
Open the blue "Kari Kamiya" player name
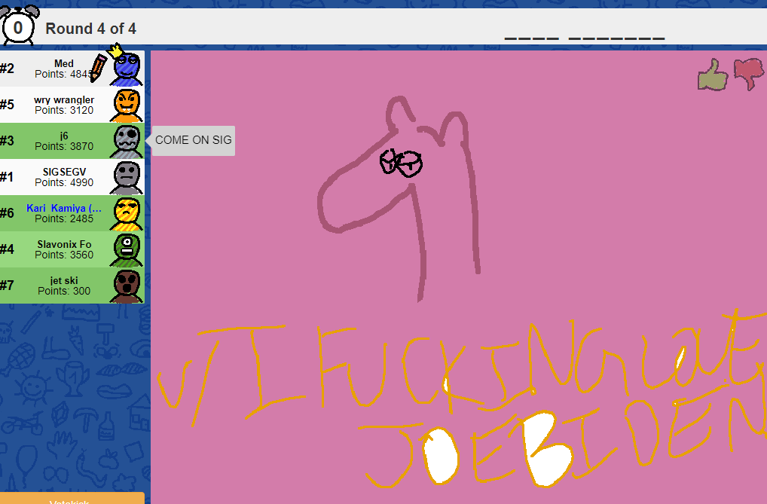click(64, 209)
